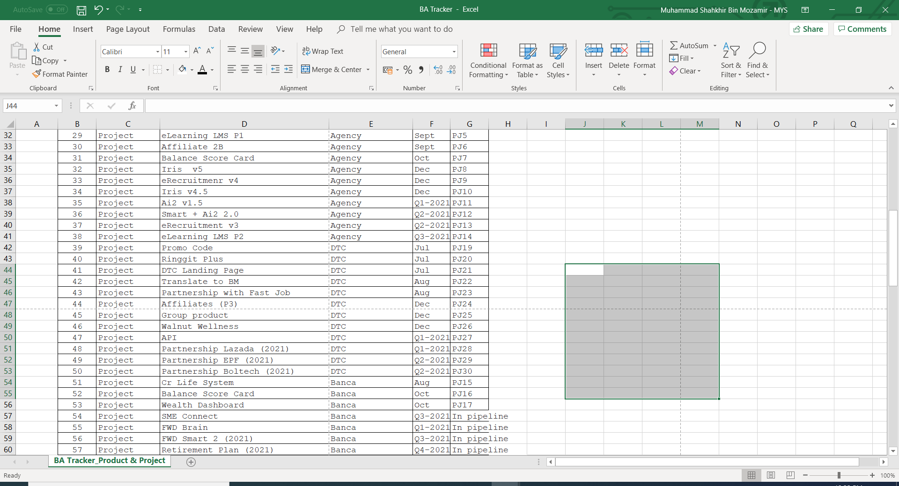Open the Cell Styles gallery
This screenshot has width=899, height=486.
point(558,60)
